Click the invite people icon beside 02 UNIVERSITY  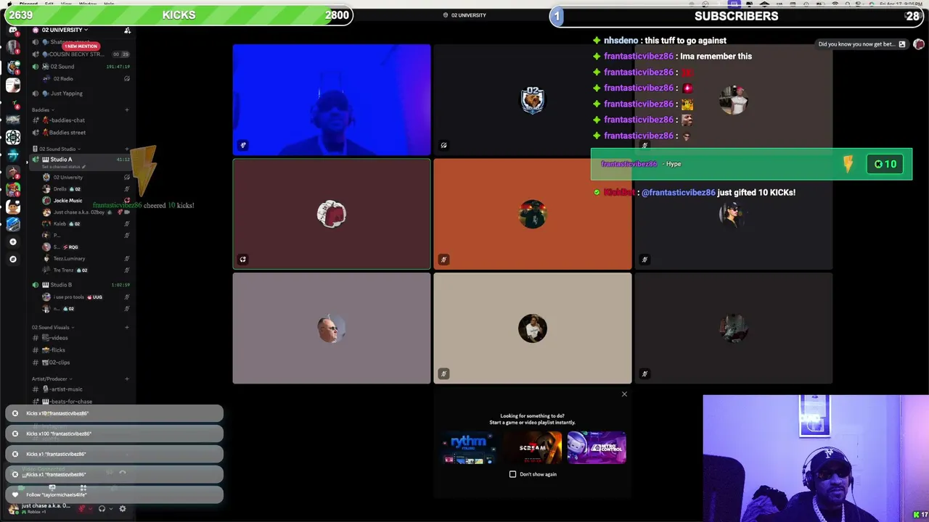tap(127, 30)
